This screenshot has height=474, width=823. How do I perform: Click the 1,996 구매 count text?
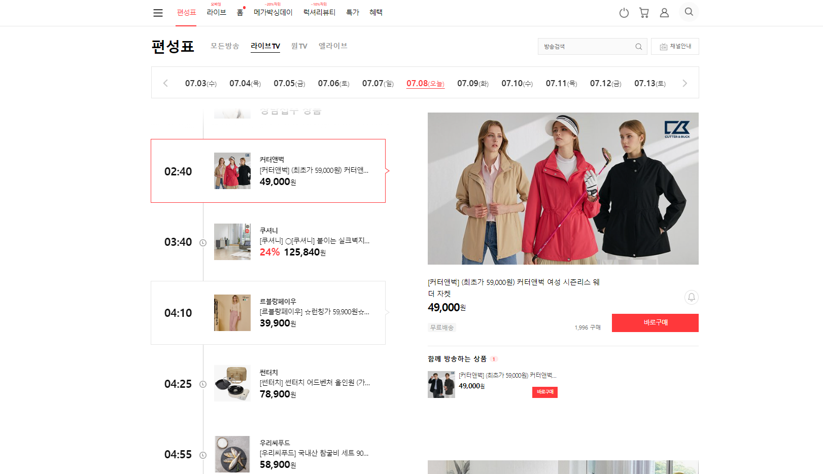588,327
